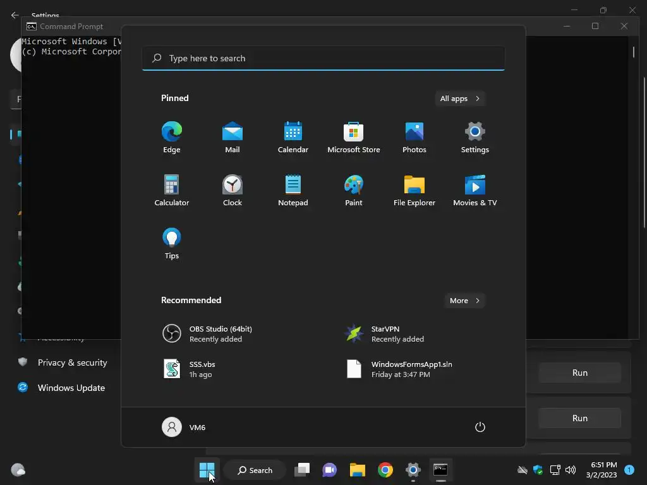This screenshot has height=485, width=647.
Task: Click the lower Run button in Settings
Action: click(580, 418)
